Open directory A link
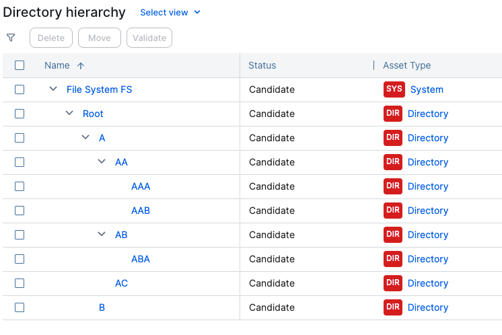The height and width of the screenshot is (335, 502). point(102,138)
